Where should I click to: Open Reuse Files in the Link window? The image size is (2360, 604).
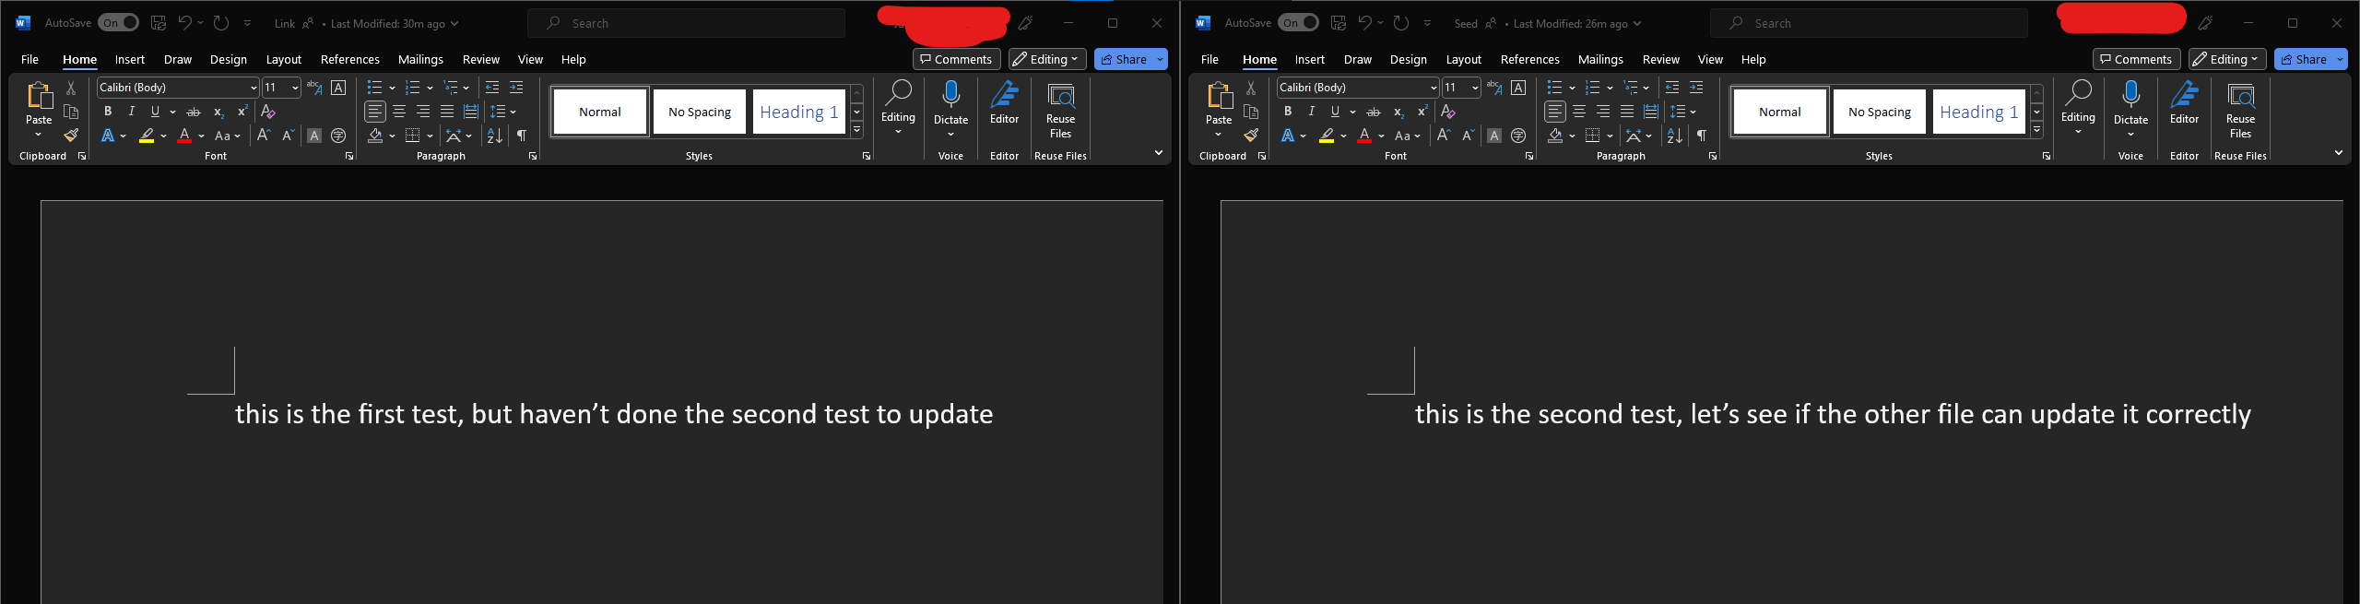pos(1061,110)
